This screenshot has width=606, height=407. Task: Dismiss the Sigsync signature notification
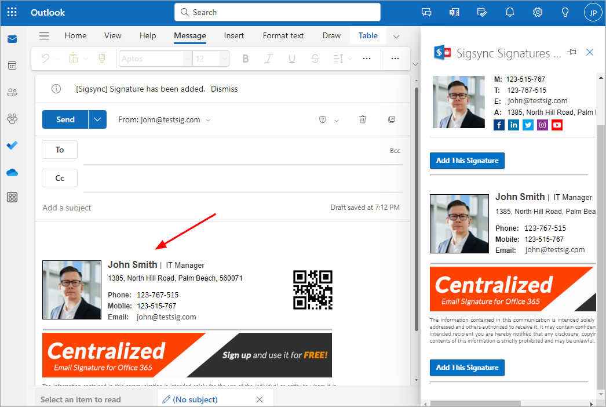pos(224,89)
